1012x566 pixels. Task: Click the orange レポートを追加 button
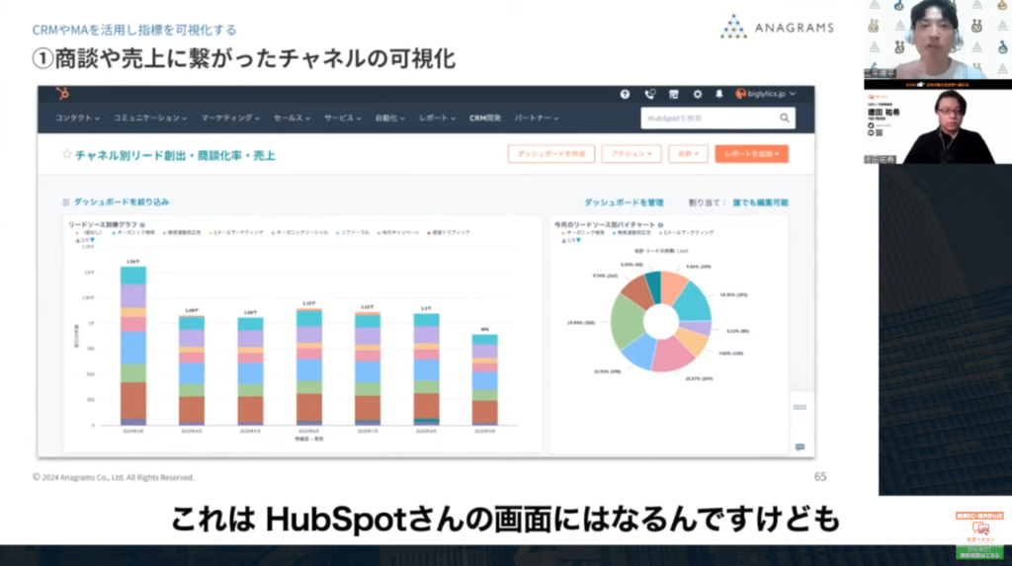(x=751, y=154)
